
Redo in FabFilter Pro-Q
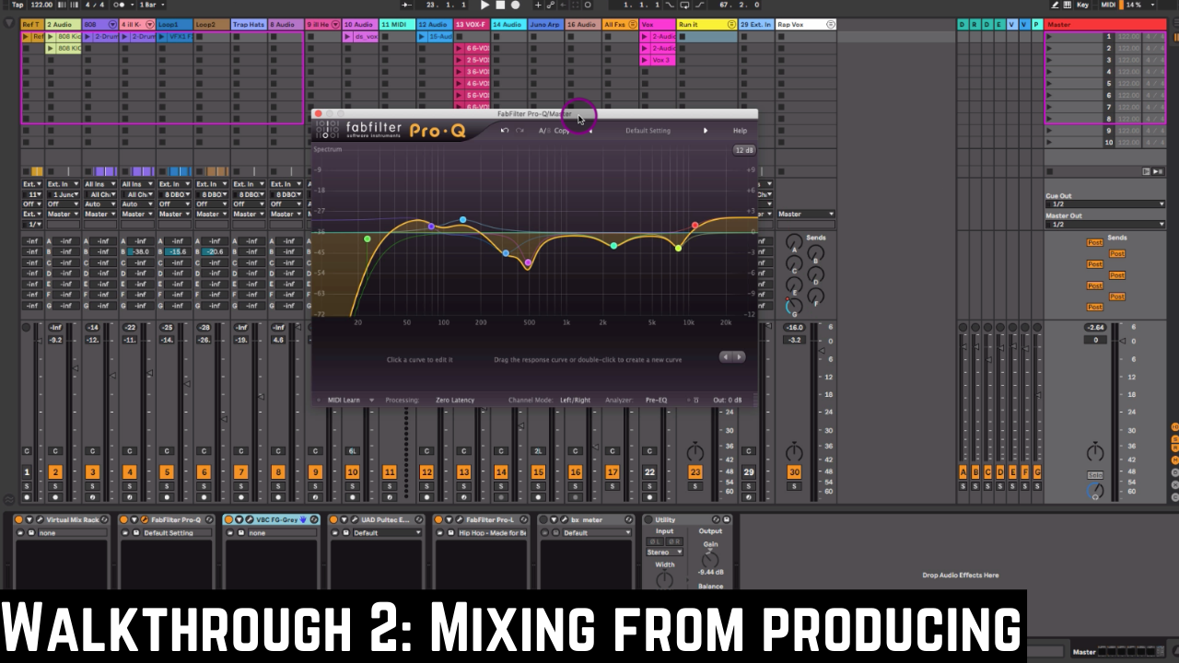[519, 131]
